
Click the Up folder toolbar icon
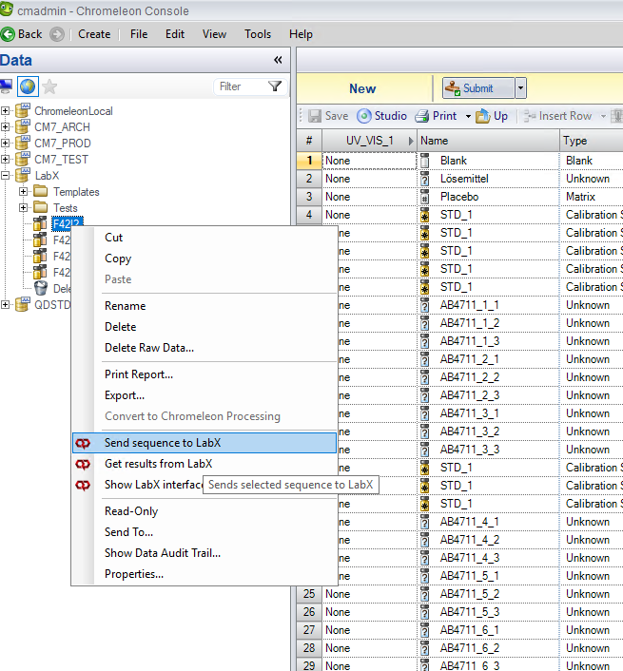click(483, 116)
